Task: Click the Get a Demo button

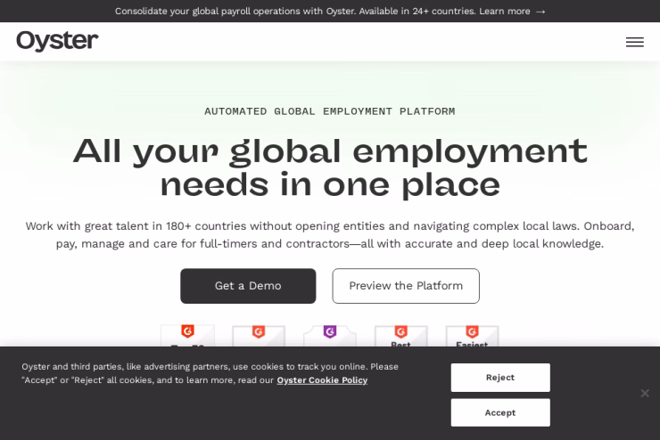Action: point(248,286)
